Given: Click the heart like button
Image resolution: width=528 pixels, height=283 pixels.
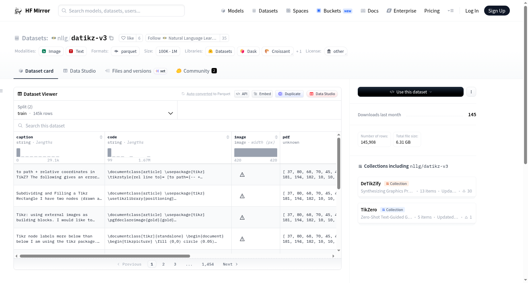Looking at the screenshot, I should (127, 38).
